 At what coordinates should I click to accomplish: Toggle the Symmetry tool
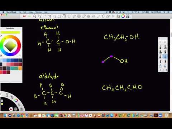click(x=94, y=16)
